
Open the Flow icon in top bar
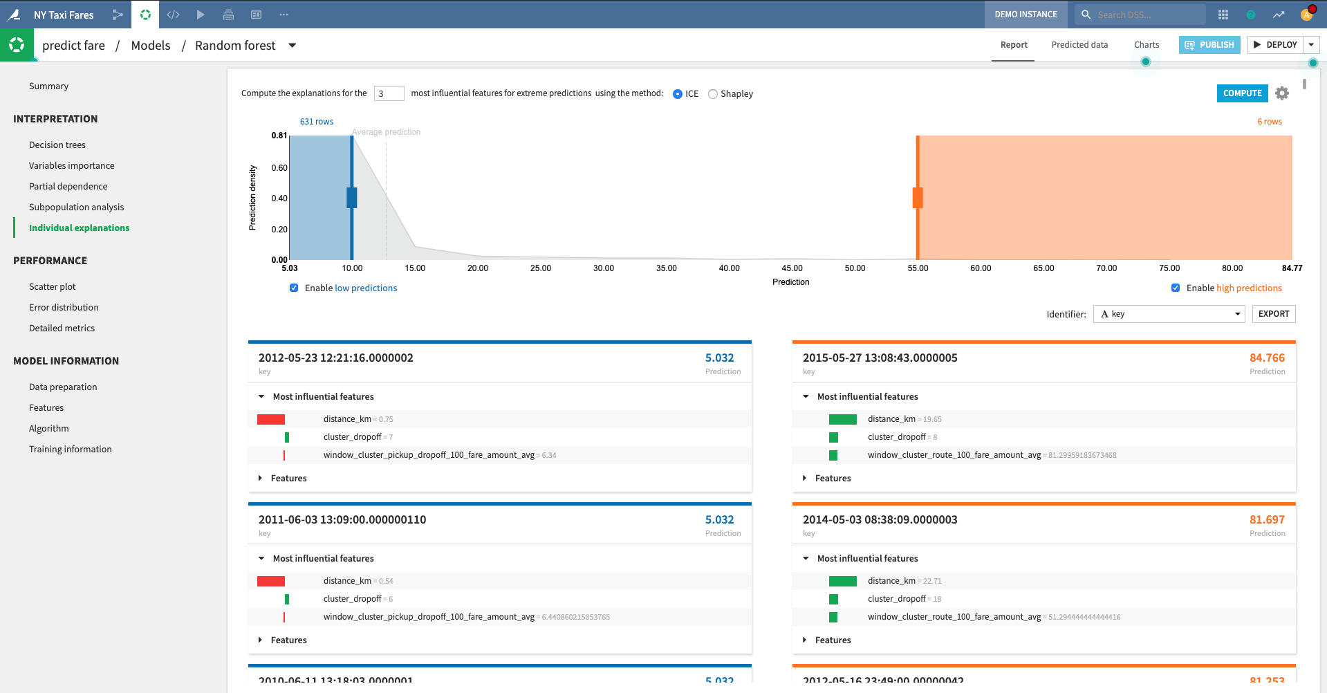point(118,15)
